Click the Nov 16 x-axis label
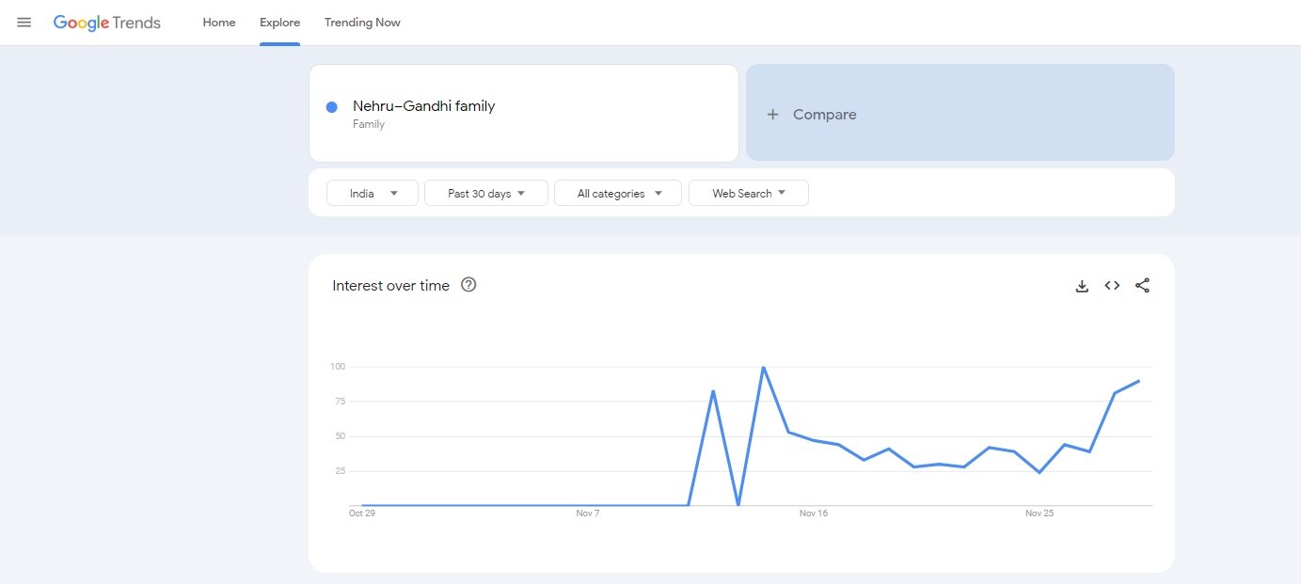This screenshot has width=1301, height=584. pos(813,513)
